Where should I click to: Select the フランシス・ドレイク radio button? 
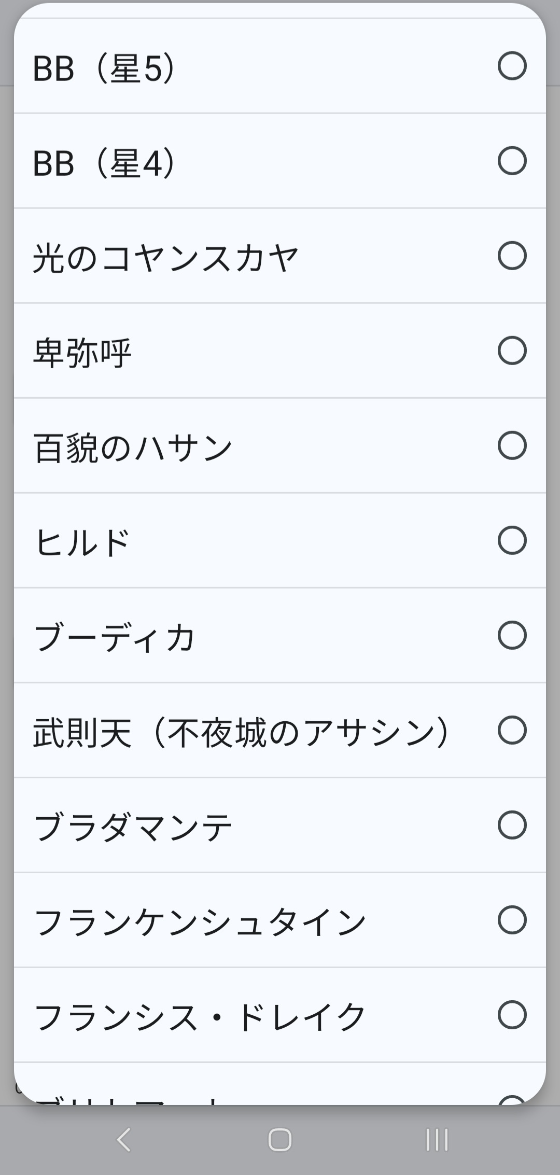click(x=512, y=1015)
